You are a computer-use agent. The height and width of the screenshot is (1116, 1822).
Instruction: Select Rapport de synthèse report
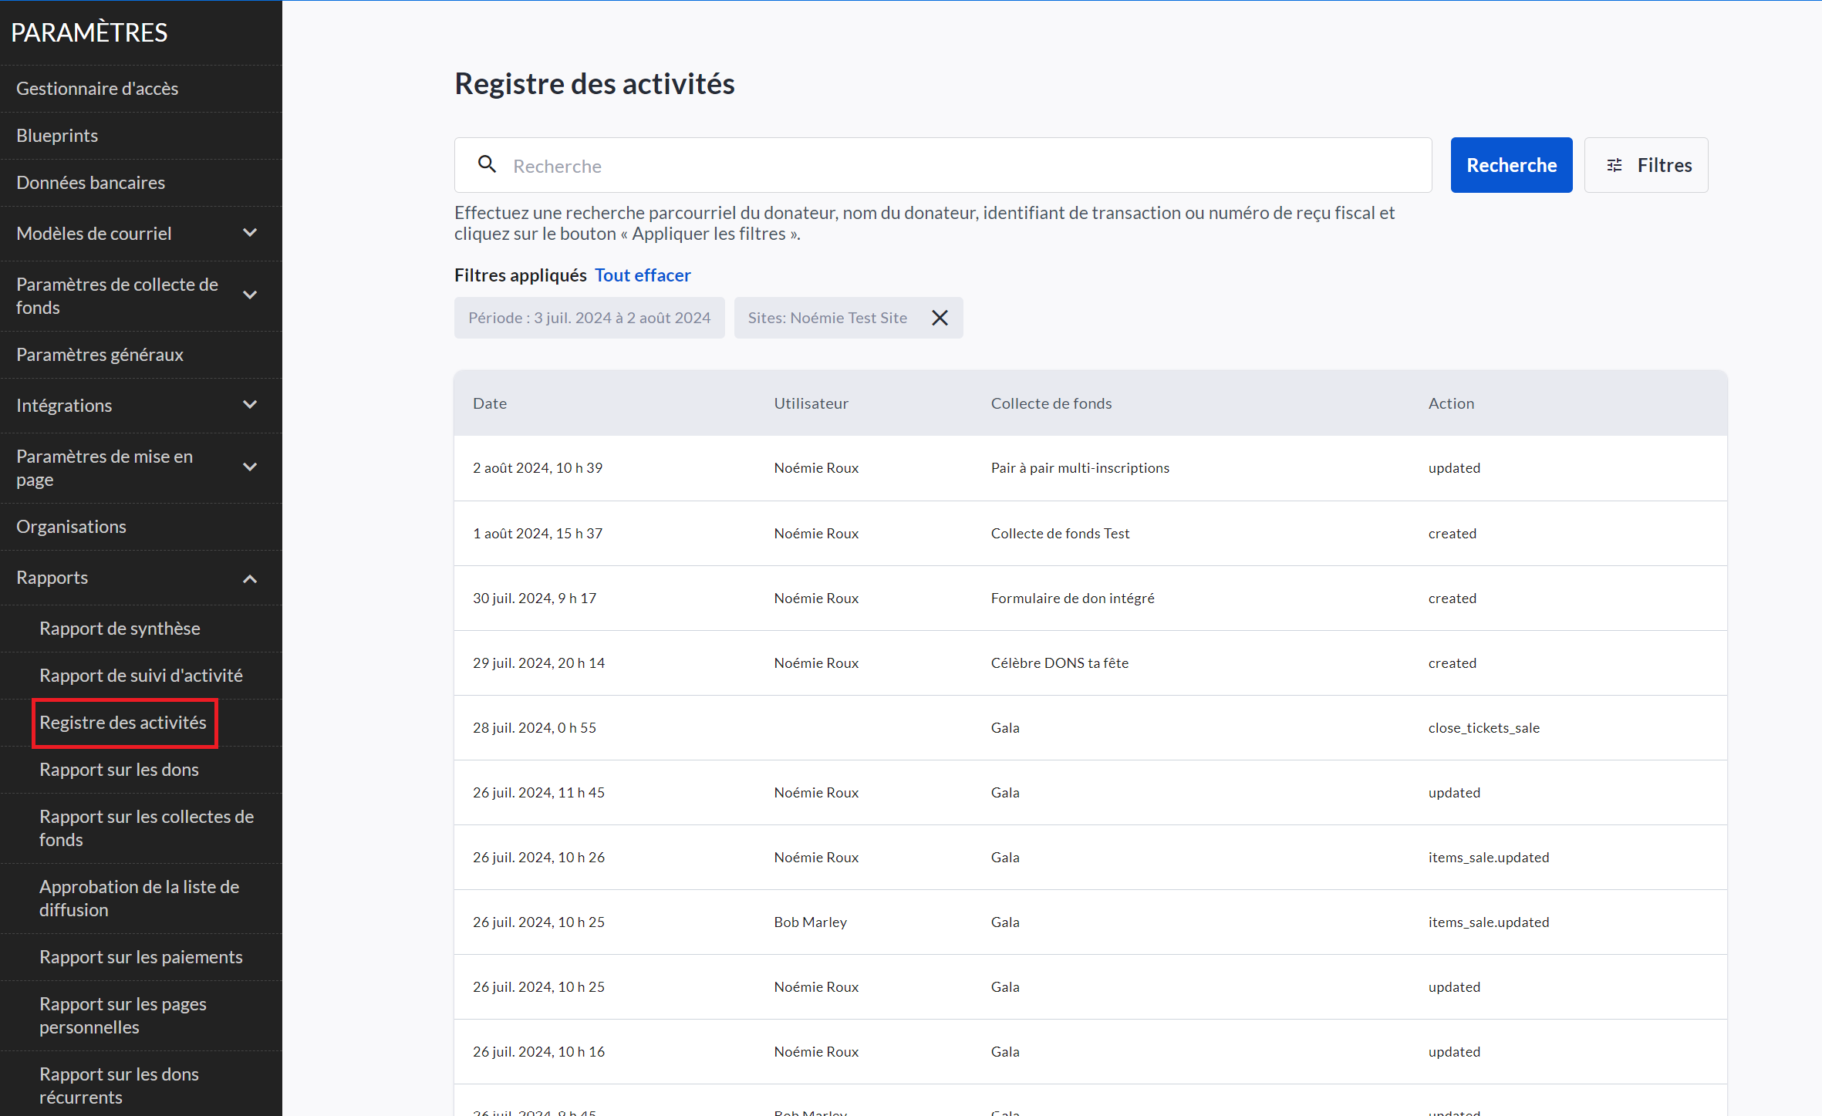click(120, 629)
